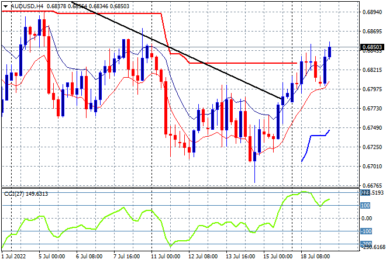Click time axis label 18 Jul 08:00
This screenshot has height=263, width=386.
[315, 257]
